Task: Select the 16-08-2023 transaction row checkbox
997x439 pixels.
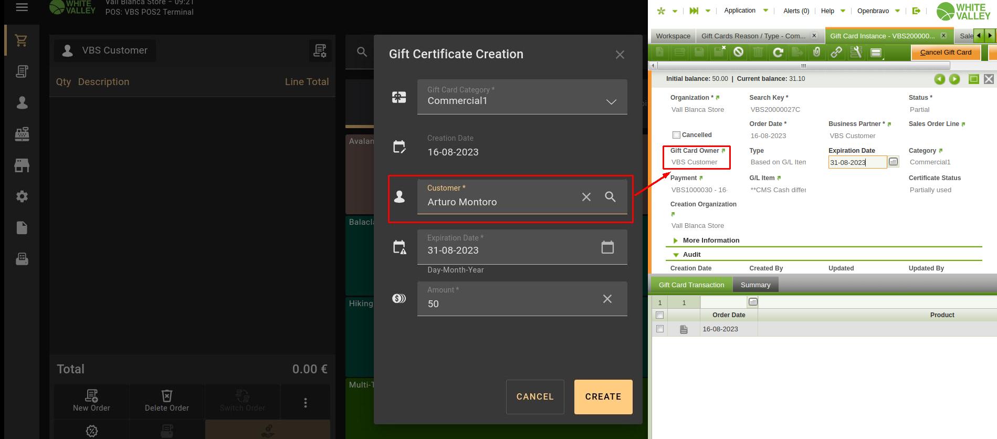Action: (660, 329)
